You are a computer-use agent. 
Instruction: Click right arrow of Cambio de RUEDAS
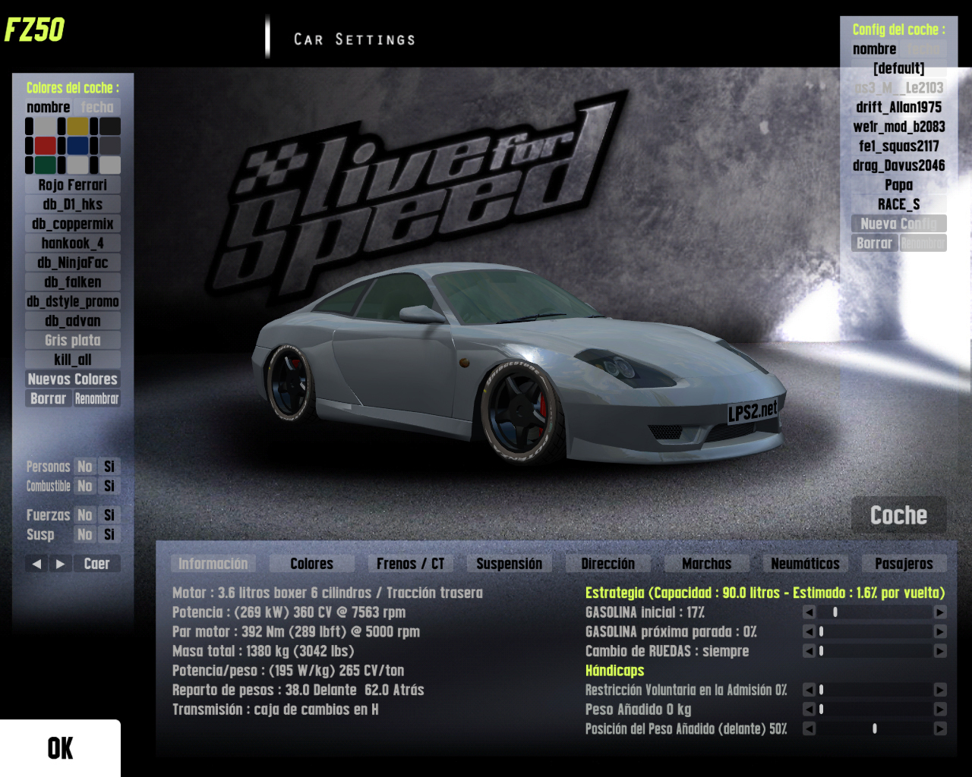click(x=940, y=651)
